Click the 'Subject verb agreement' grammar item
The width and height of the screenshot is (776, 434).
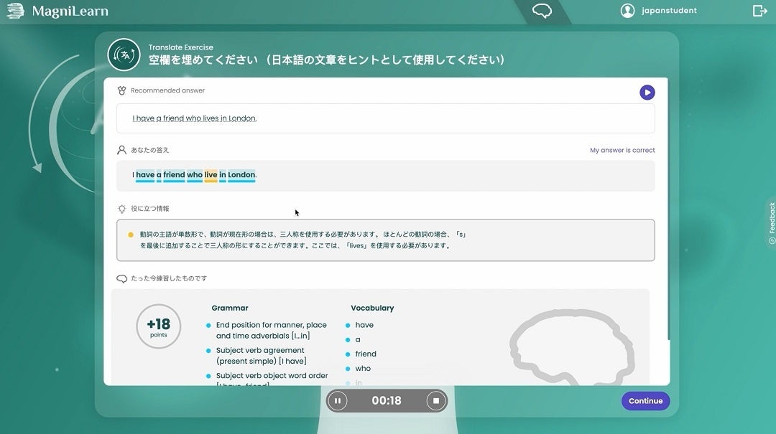click(260, 356)
